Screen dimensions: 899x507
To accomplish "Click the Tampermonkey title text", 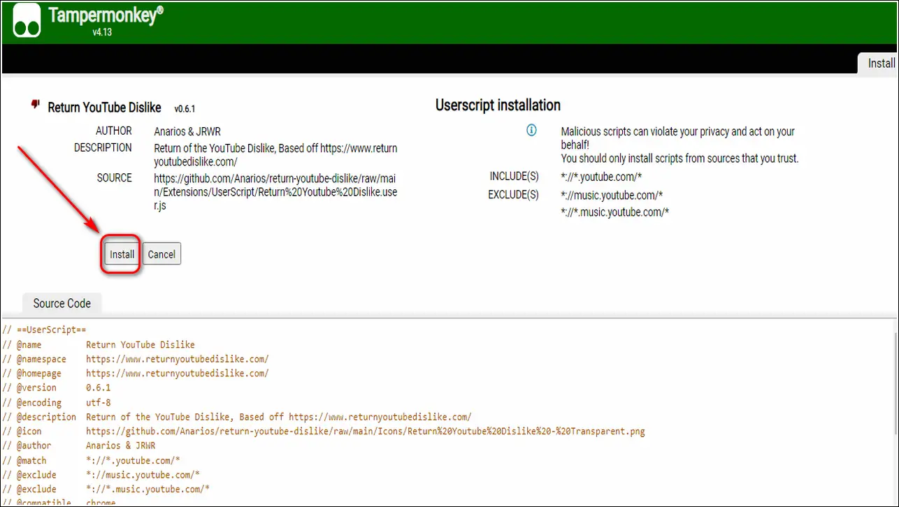I will [x=105, y=15].
